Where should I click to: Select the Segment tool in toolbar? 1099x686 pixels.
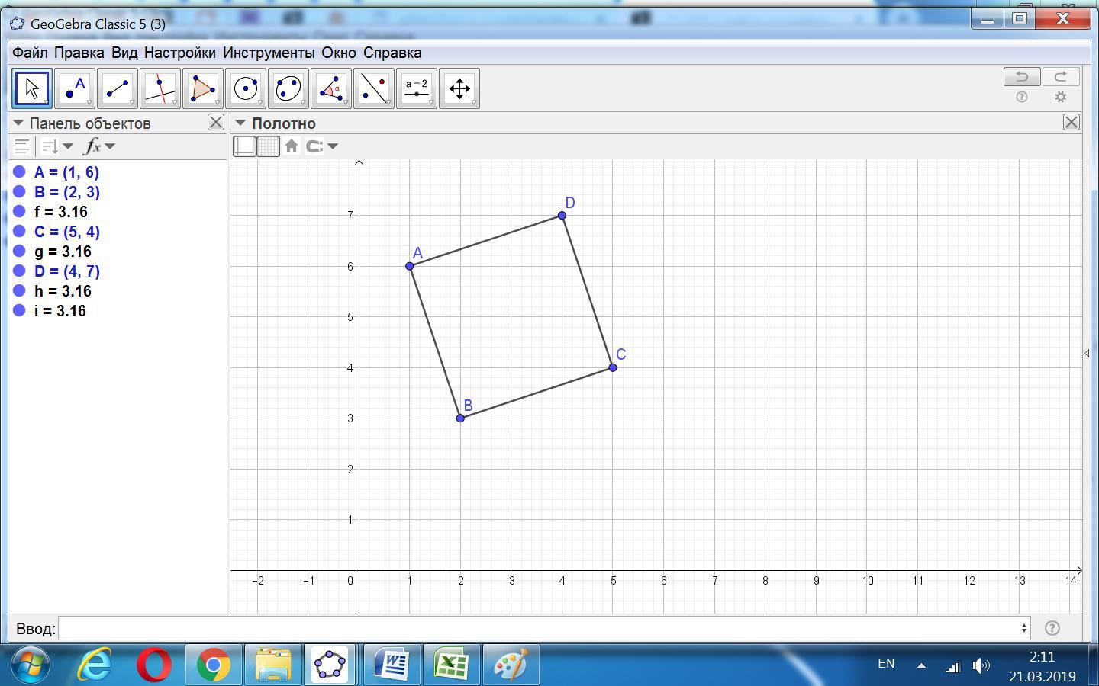[118, 88]
